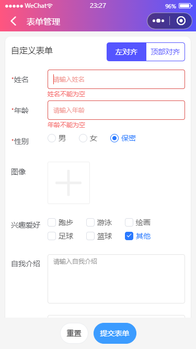Click the 提交表单 button
The image size is (196, 349).
(115, 333)
